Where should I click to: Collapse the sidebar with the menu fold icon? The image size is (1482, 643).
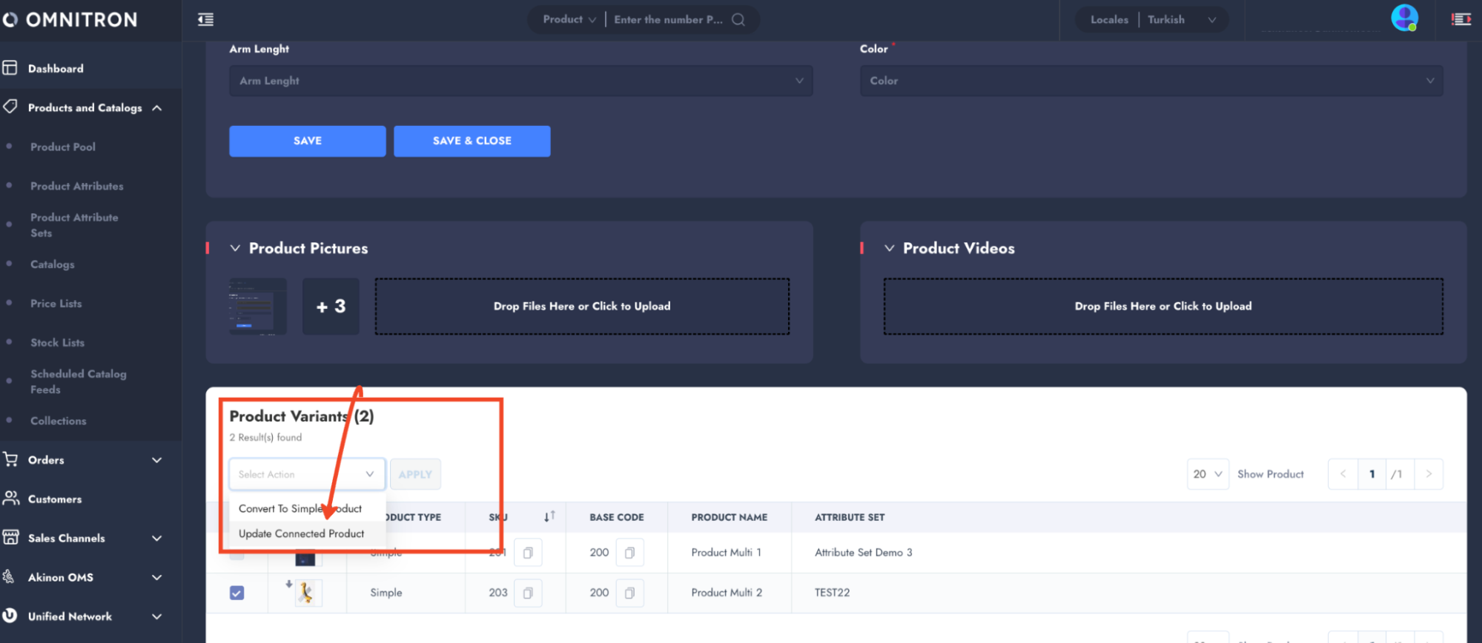[x=205, y=20]
